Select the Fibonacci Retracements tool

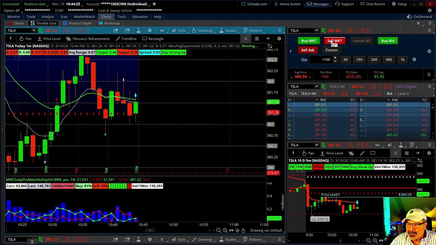pyautogui.click(x=88, y=39)
